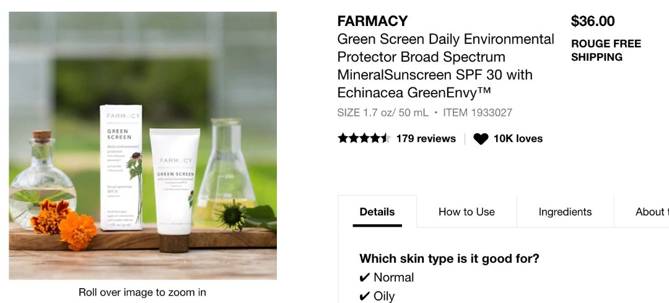This screenshot has width=669, height=303.
Task: Click the SIZE 1.7 oz/ 50 mL text
Action: tap(382, 113)
